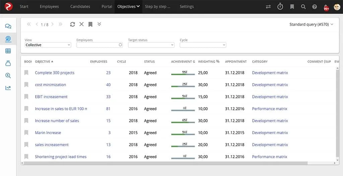Open the Objectives menu tab
The width and height of the screenshot is (343, 176).
[128, 7]
